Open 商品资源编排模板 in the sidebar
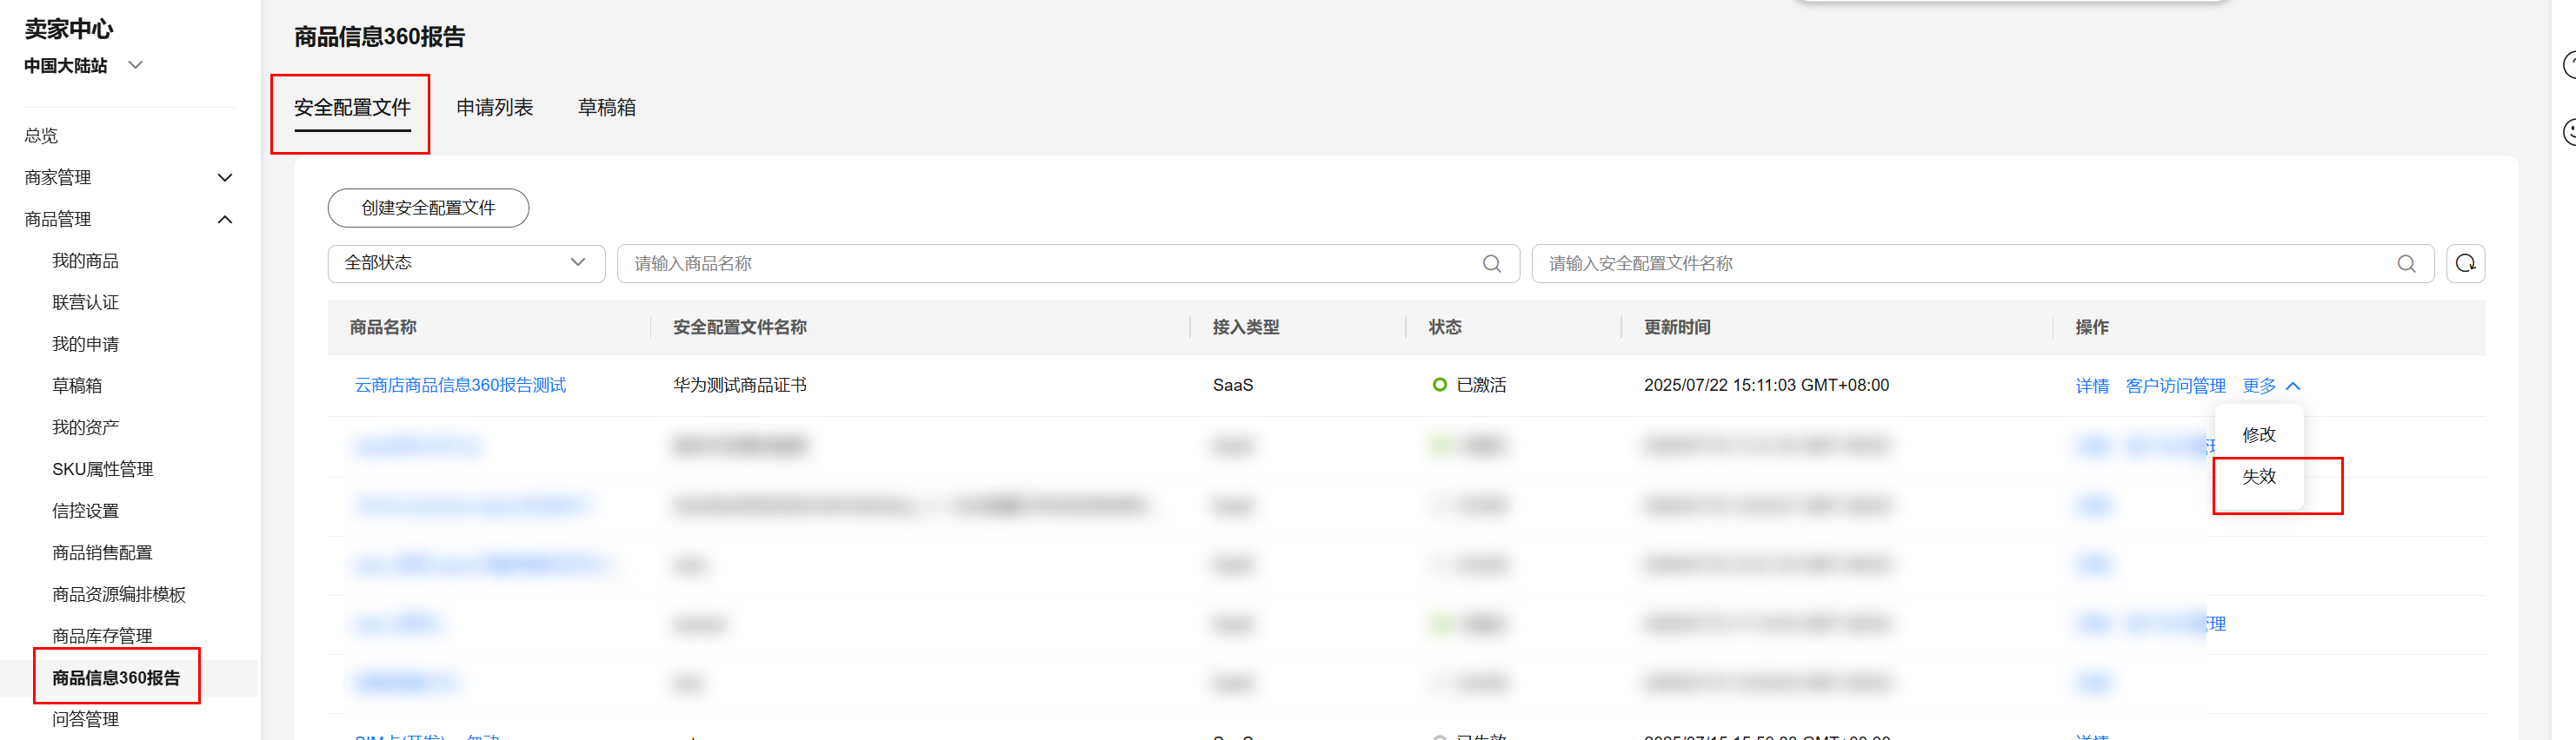This screenshot has height=740, width=2576. tap(119, 594)
